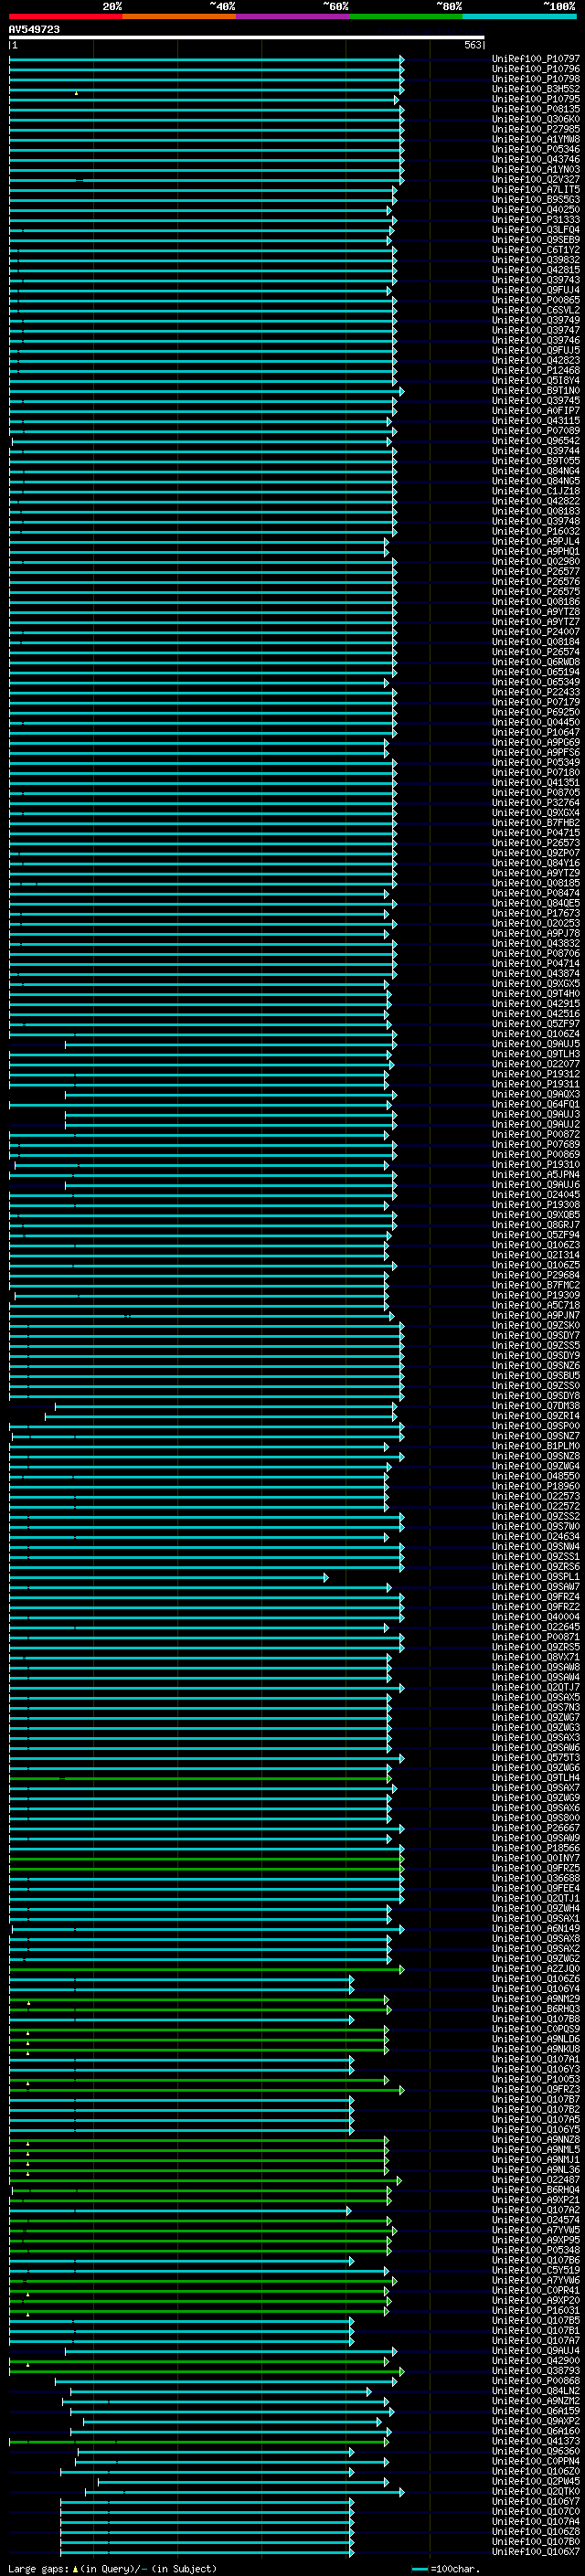The width and height of the screenshot is (585, 2576).
Task: Open hit UniRef100_C6T1Y2
Action: [x=535, y=250]
